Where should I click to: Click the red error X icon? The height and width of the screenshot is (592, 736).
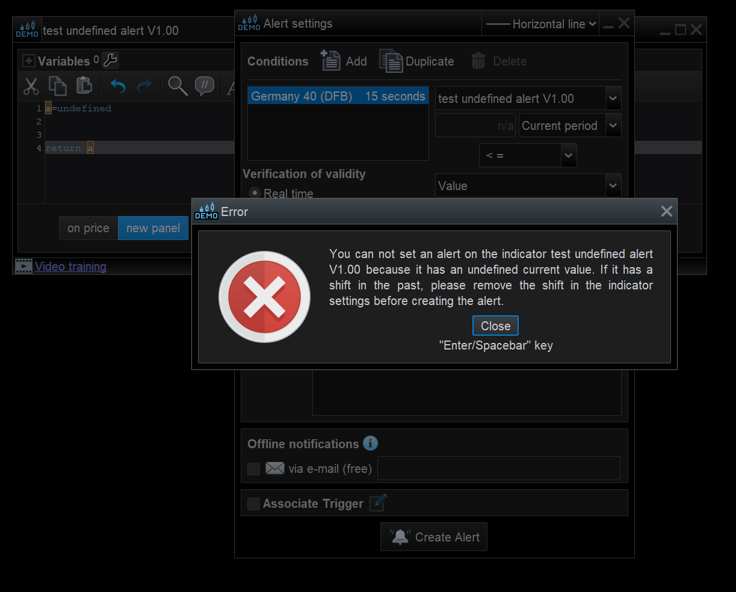(264, 297)
